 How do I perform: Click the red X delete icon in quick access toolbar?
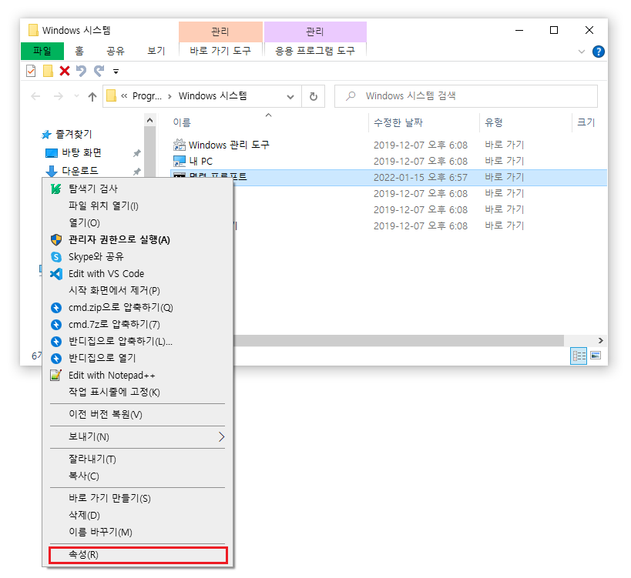[x=65, y=71]
